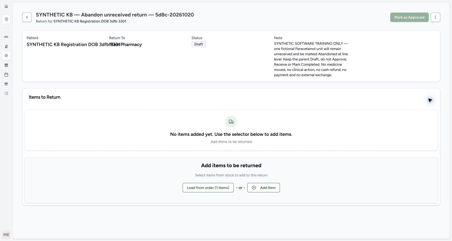Click the return title with 5d8c-20261020

point(115,15)
